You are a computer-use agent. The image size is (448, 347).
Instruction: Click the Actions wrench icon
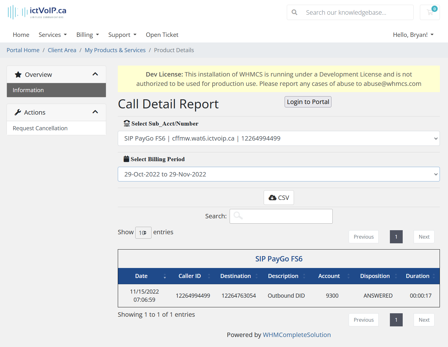coord(18,112)
